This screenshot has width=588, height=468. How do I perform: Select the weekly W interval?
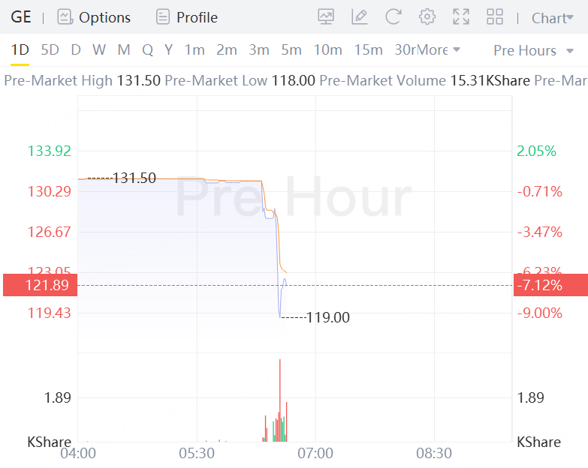tap(99, 50)
